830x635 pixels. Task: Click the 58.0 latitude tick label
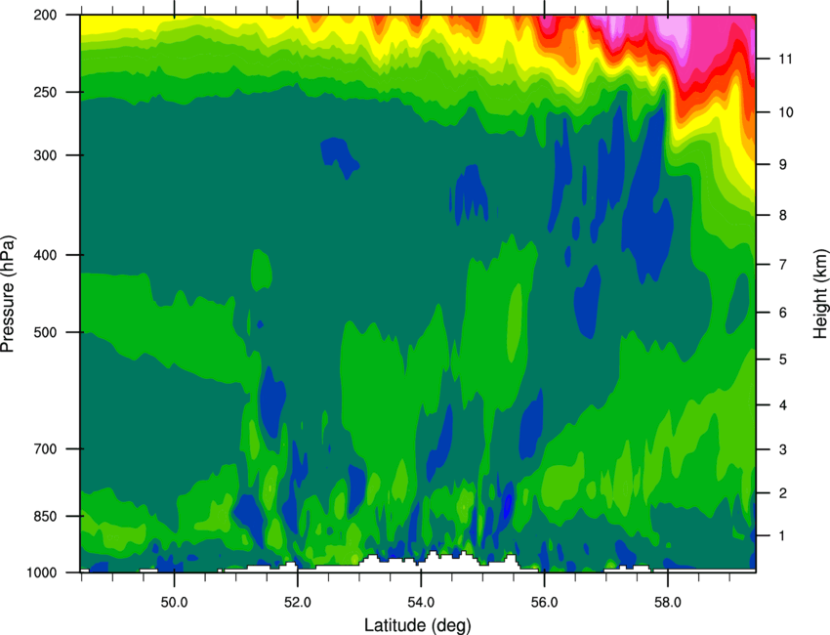tap(668, 602)
